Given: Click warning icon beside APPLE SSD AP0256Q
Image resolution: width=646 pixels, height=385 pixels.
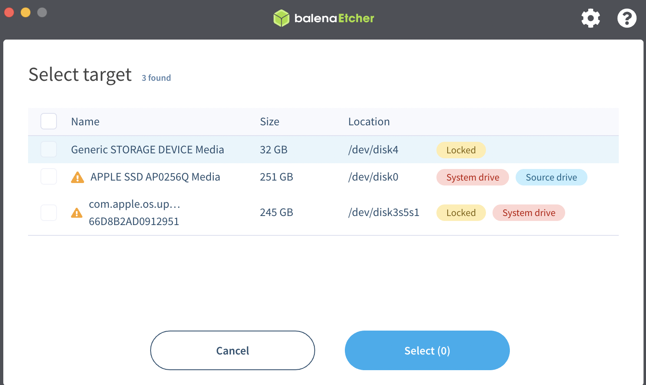Looking at the screenshot, I should coord(78,177).
